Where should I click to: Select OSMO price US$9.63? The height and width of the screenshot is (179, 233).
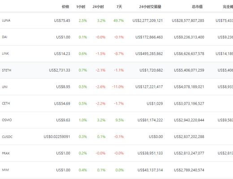click(x=63, y=120)
